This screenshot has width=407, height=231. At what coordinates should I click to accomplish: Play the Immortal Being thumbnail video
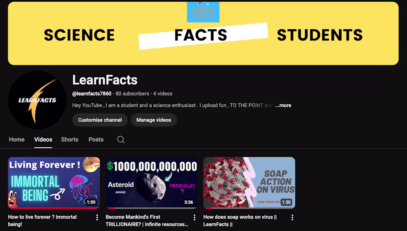54,182
